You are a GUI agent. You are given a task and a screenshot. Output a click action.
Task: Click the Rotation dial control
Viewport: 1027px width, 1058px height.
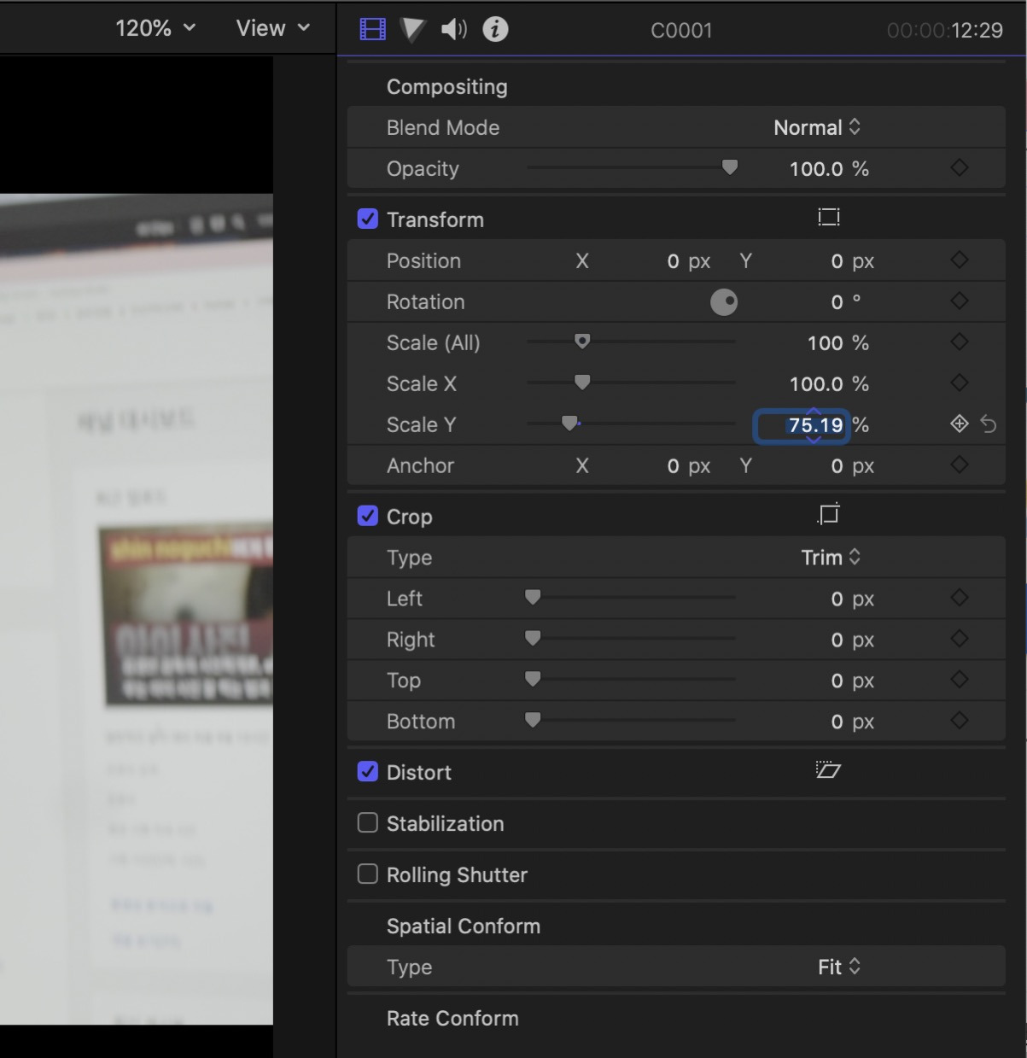click(x=724, y=301)
